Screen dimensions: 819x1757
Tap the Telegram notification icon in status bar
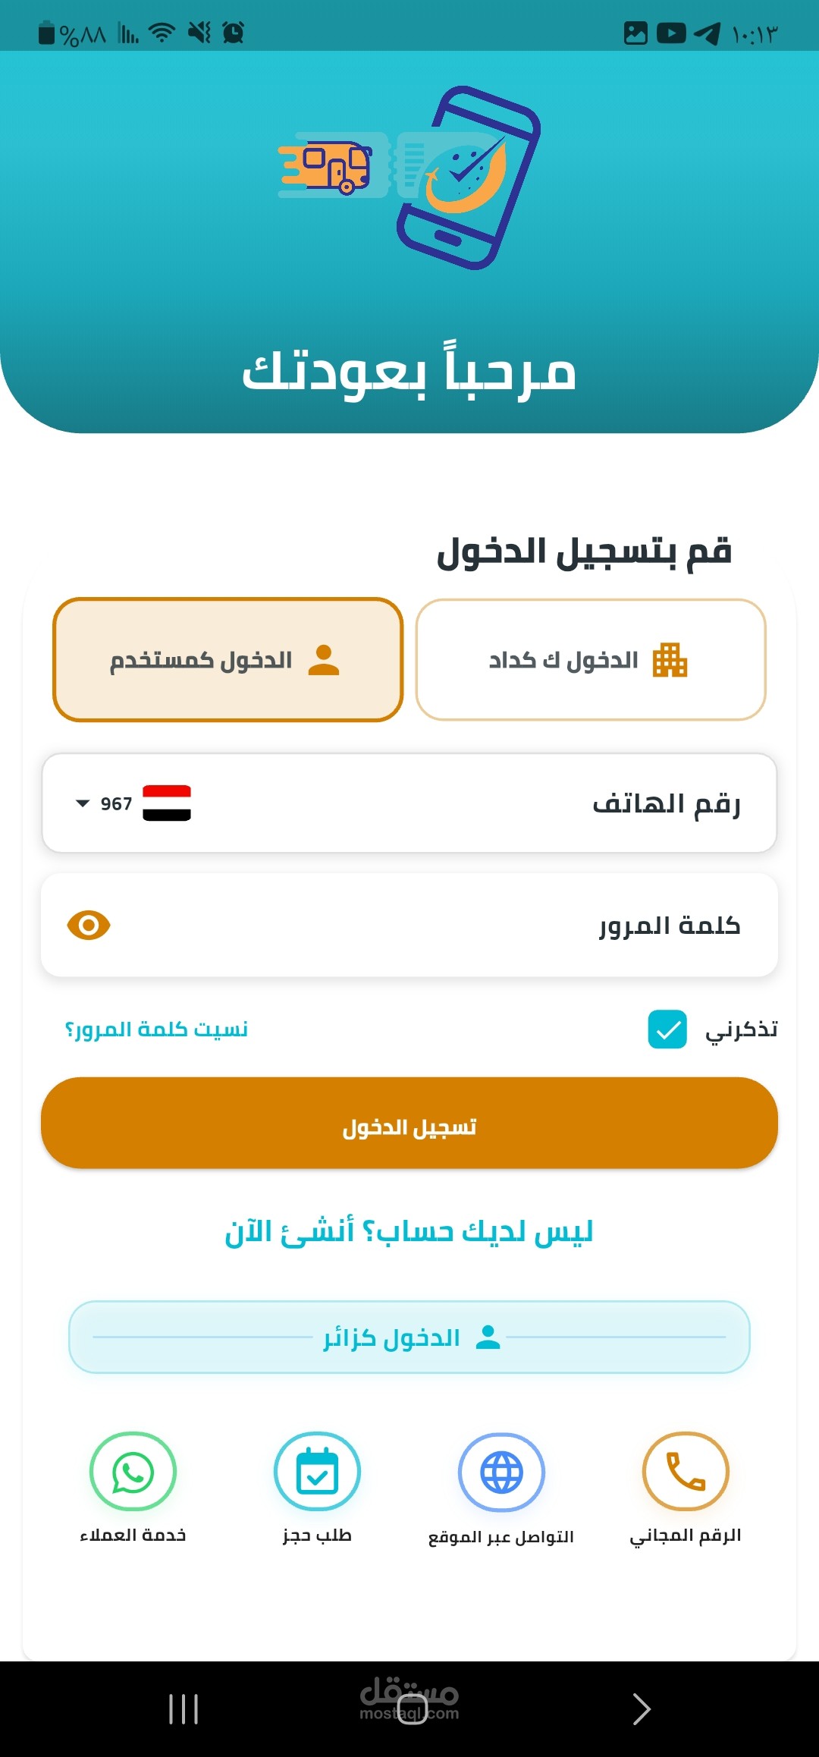(707, 33)
